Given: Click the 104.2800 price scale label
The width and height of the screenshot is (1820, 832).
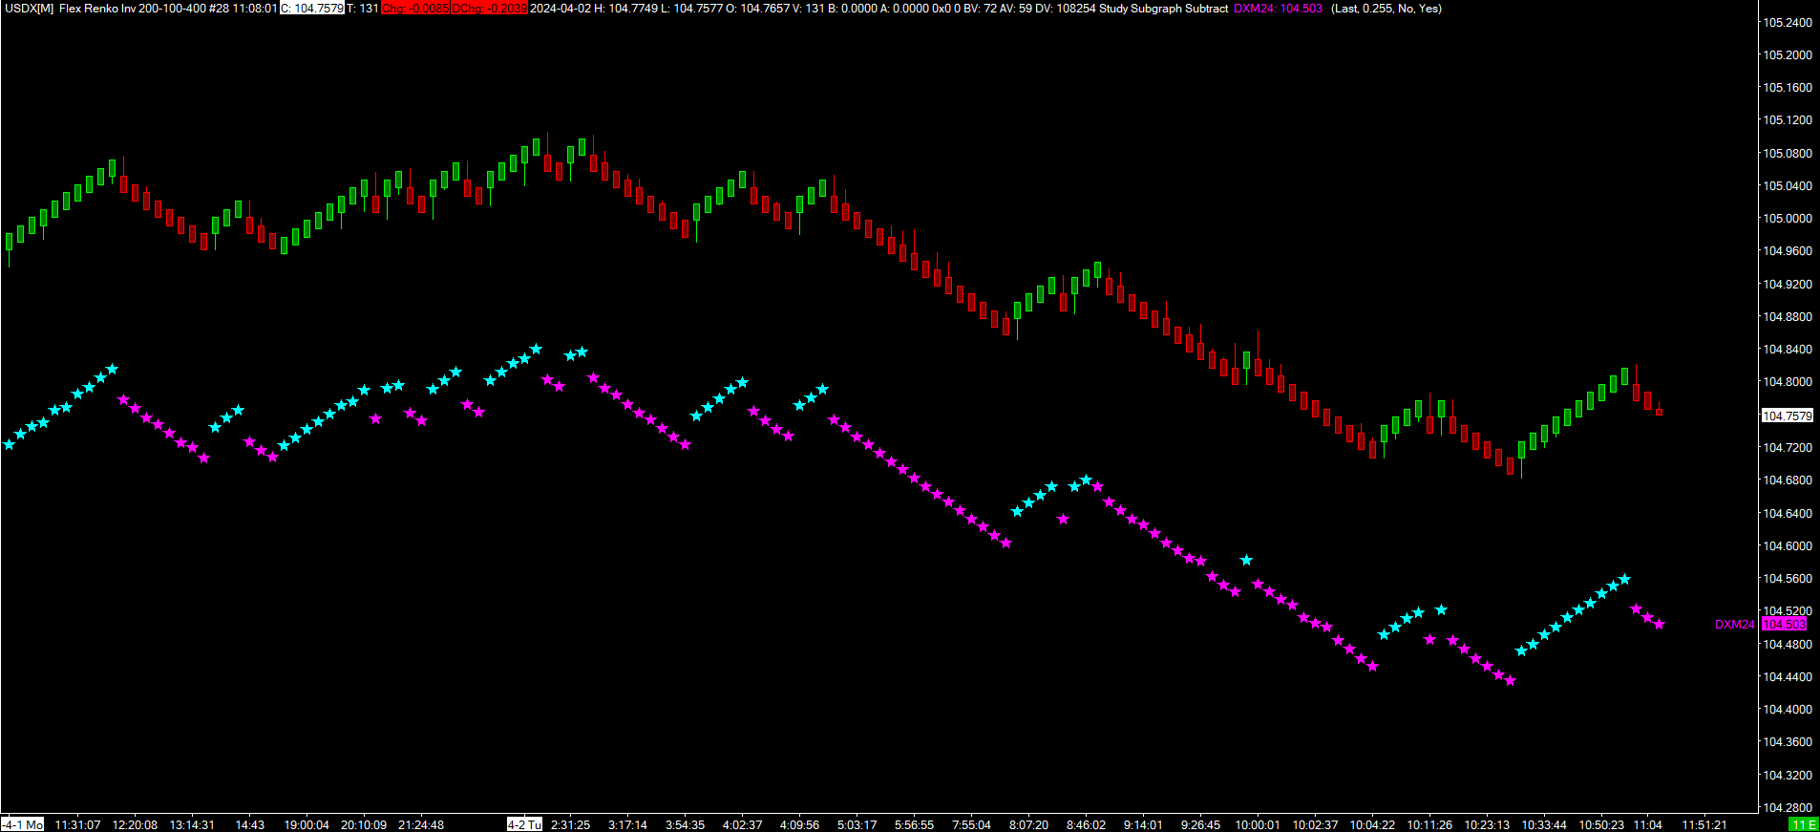Looking at the screenshot, I should coord(1787,808).
